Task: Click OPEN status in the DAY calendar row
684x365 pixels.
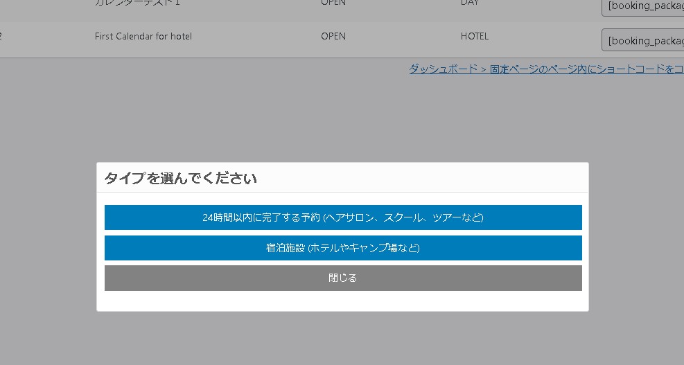Action: [x=333, y=3]
